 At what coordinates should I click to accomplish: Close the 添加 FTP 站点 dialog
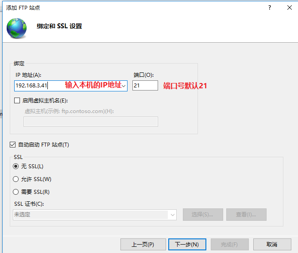(290, 8)
